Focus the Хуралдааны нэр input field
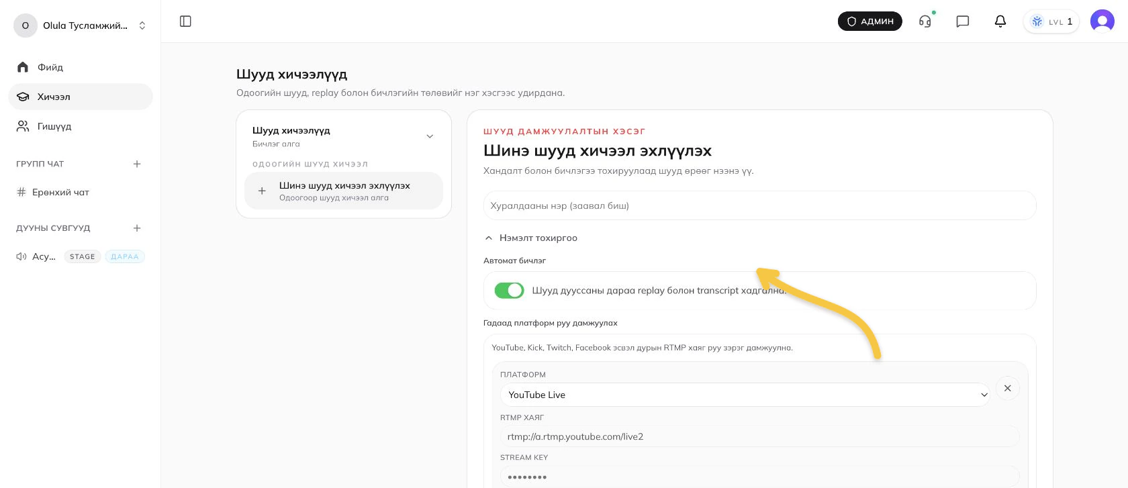 click(x=760, y=205)
